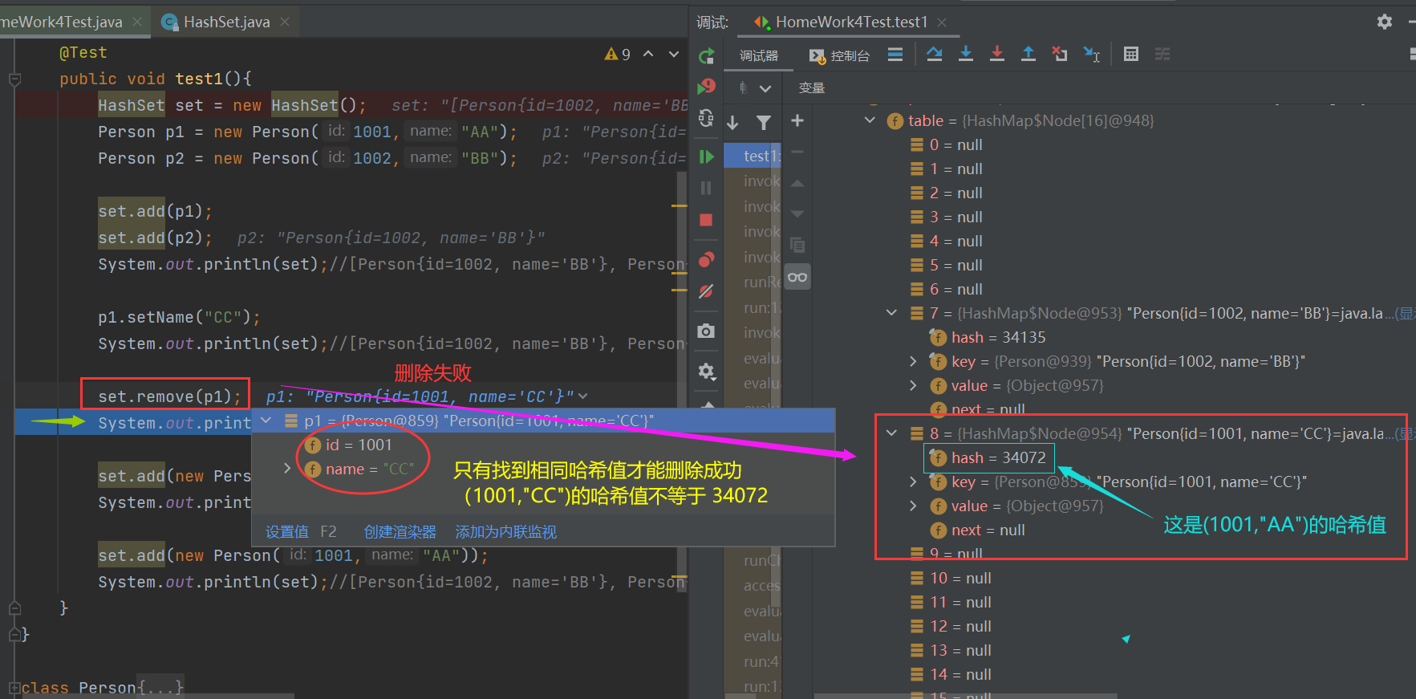The height and width of the screenshot is (699, 1416).
Task: Expand key Person@859 under entry 8
Action: (913, 482)
